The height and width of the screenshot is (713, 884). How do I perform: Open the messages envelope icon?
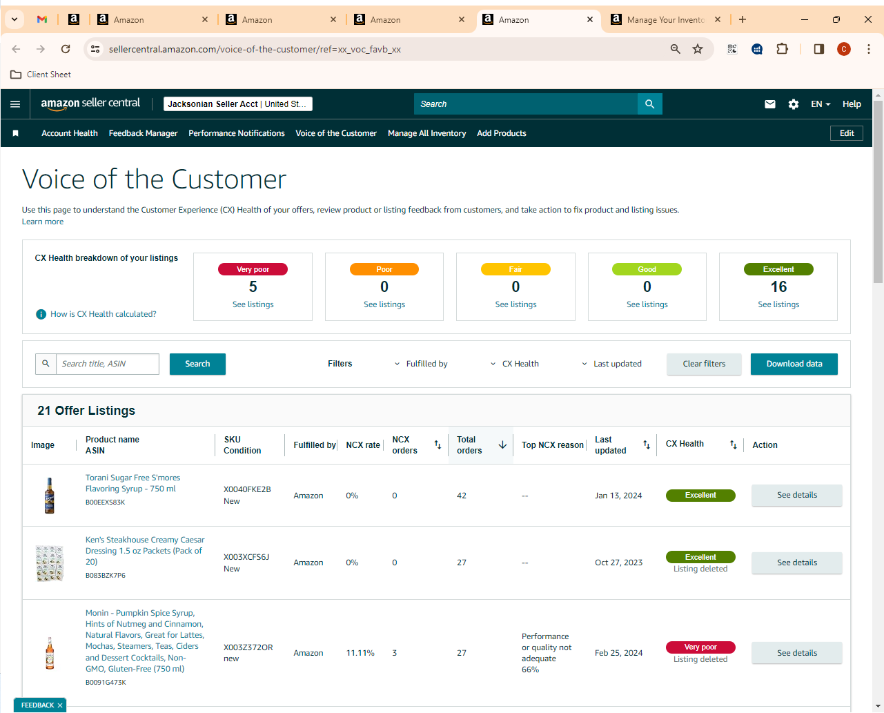(770, 104)
